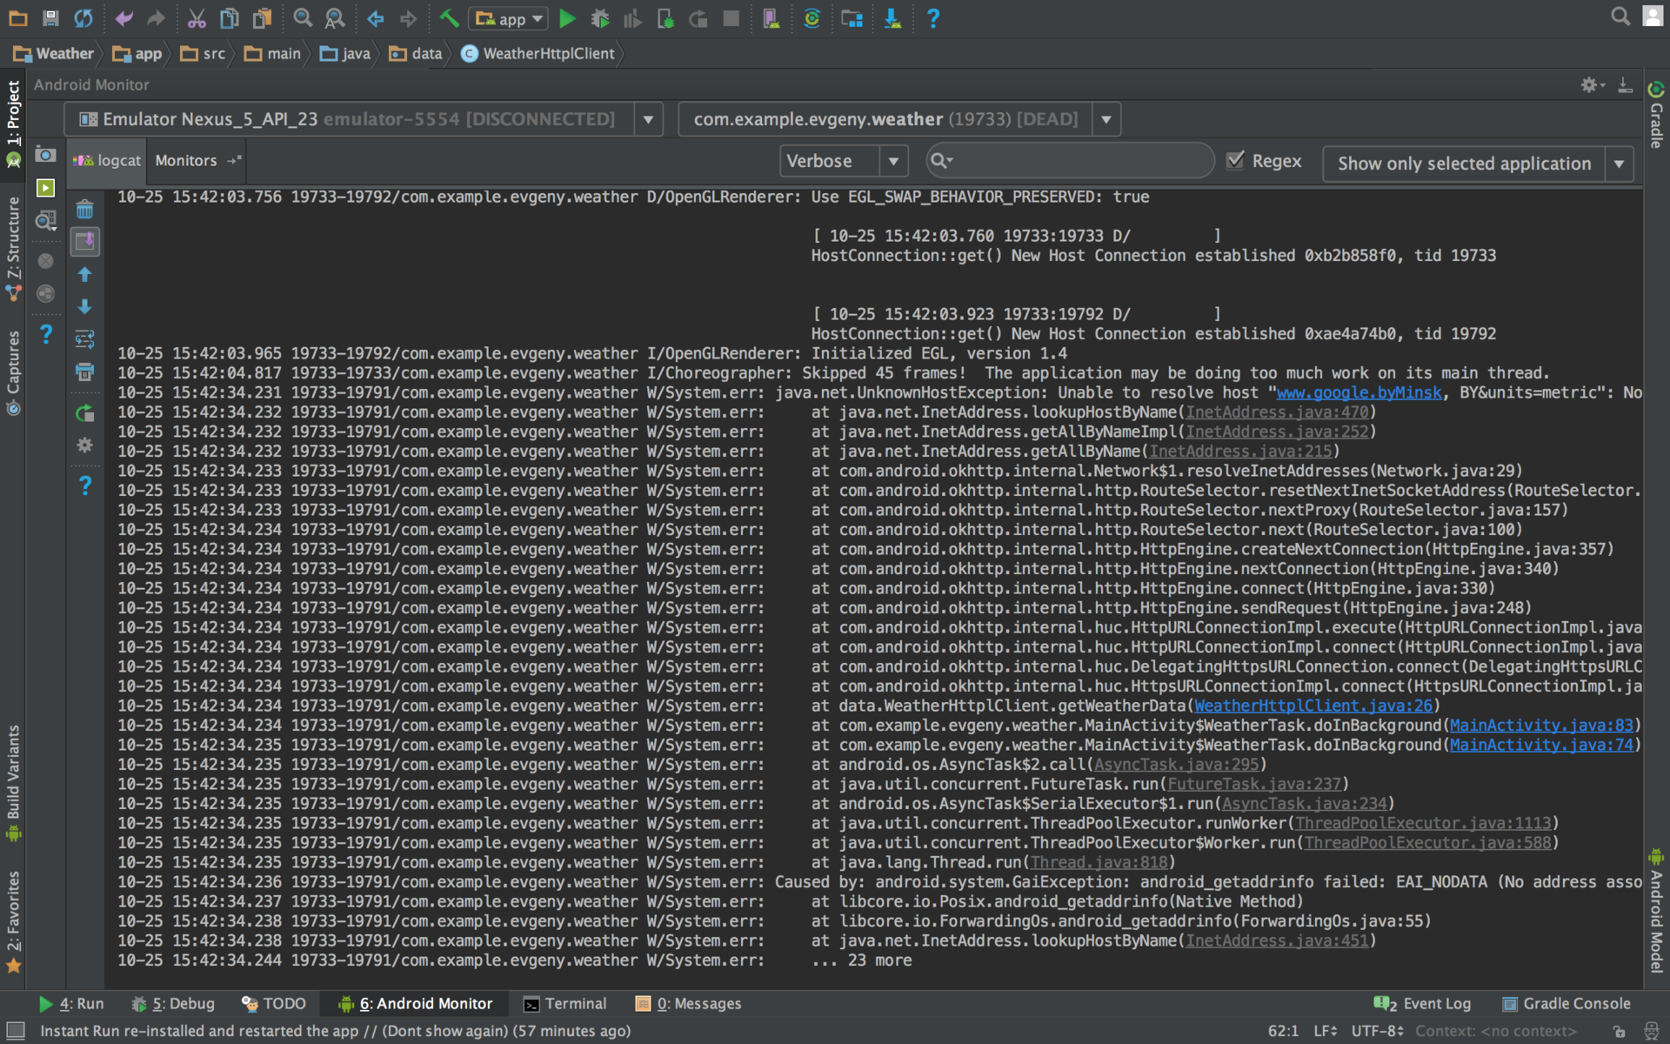This screenshot has height=1044, width=1670.
Task: Print the logcat output
Action: (84, 371)
